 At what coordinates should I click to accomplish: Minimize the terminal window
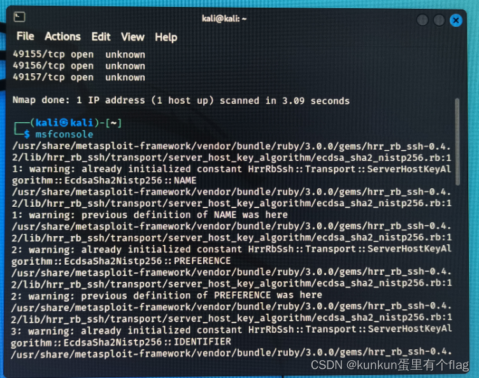tap(422, 20)
